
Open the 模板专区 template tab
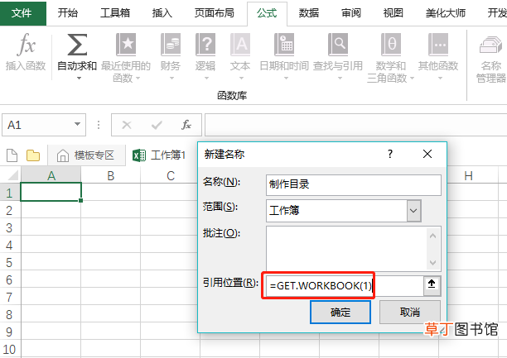[x=87, y=155]
